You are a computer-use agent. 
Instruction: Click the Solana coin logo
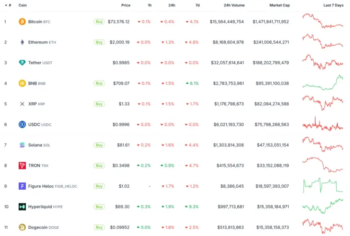point(22,145)
